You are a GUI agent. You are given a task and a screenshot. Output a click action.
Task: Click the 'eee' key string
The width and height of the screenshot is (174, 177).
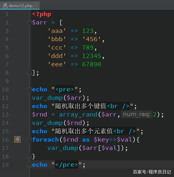tap(57, 64)
